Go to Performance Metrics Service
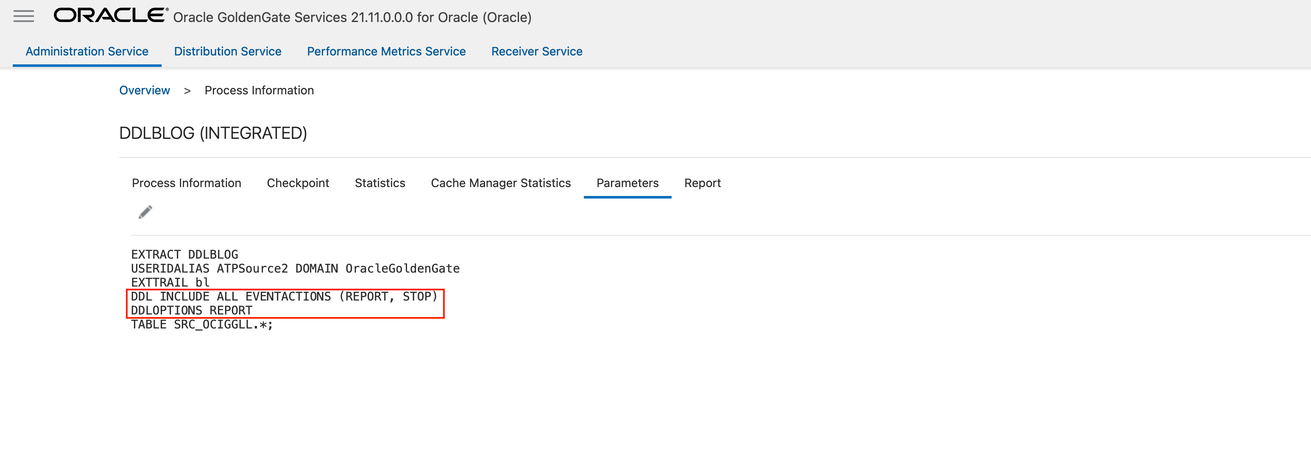 [386, 51]
